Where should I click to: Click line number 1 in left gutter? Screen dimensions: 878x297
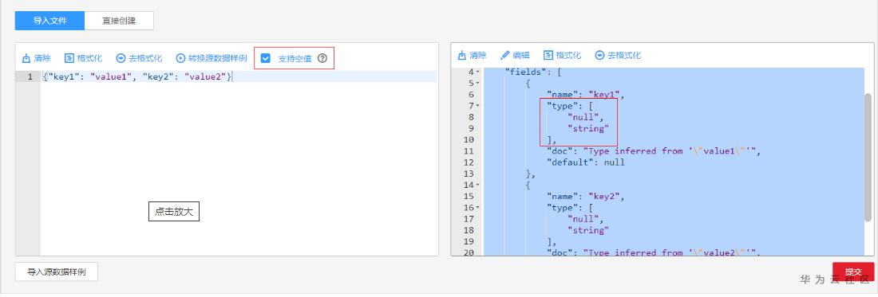coord(30,76)
